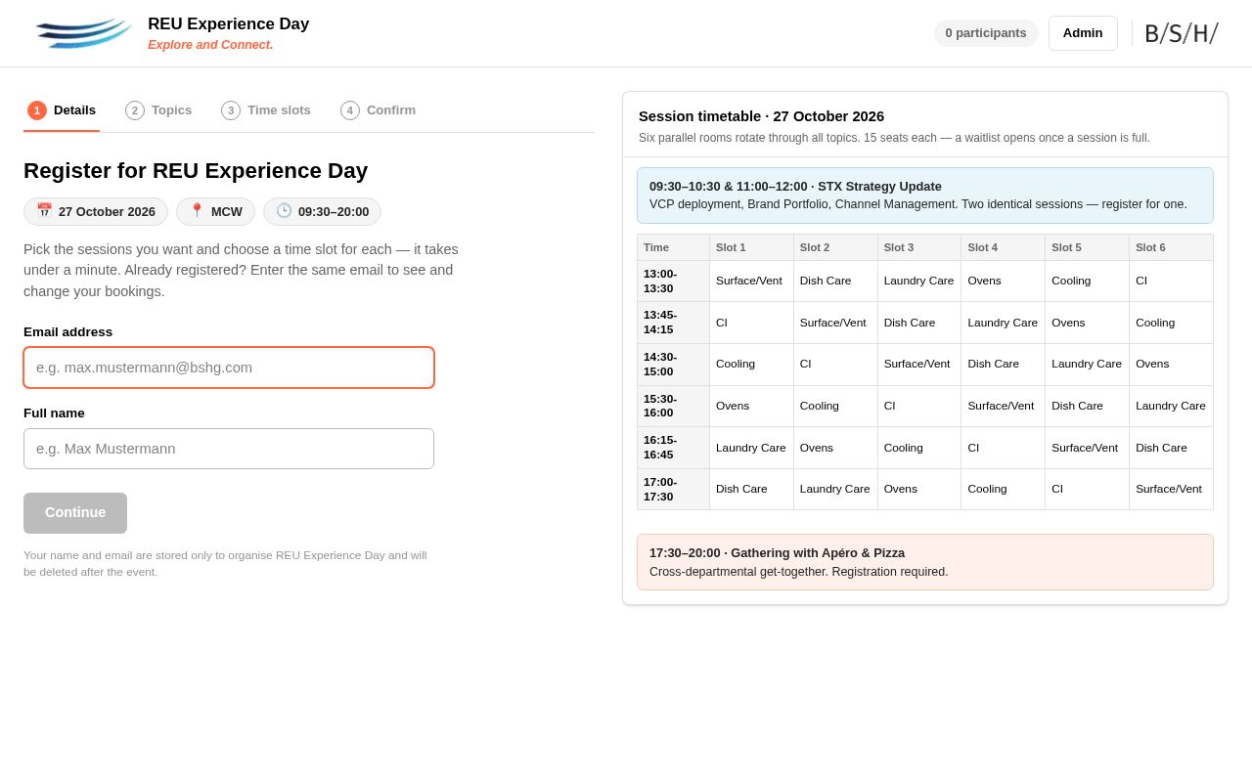This screenshot has width=1252, height=782.
Task: Click Surface/Vent in the 13:00-13:30 row
Action: click(751, 282)
